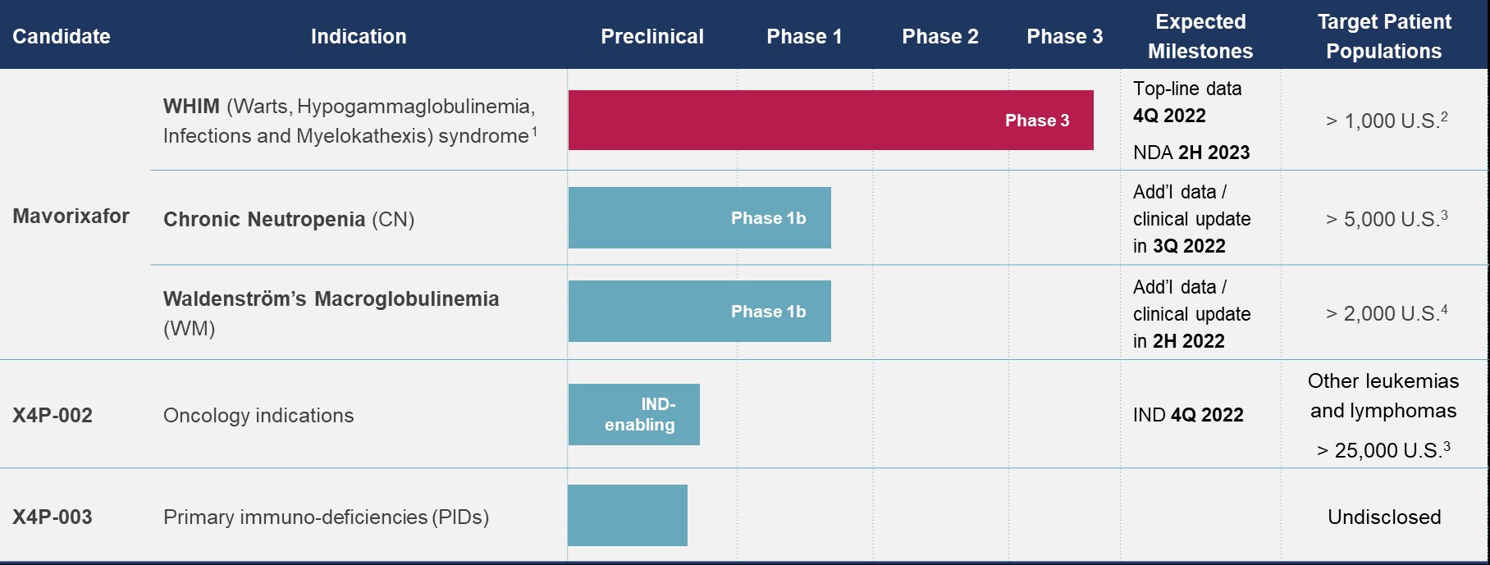Click the NDA 2H 2023 milestone
1490x565 pixels.
[1191, 153]
